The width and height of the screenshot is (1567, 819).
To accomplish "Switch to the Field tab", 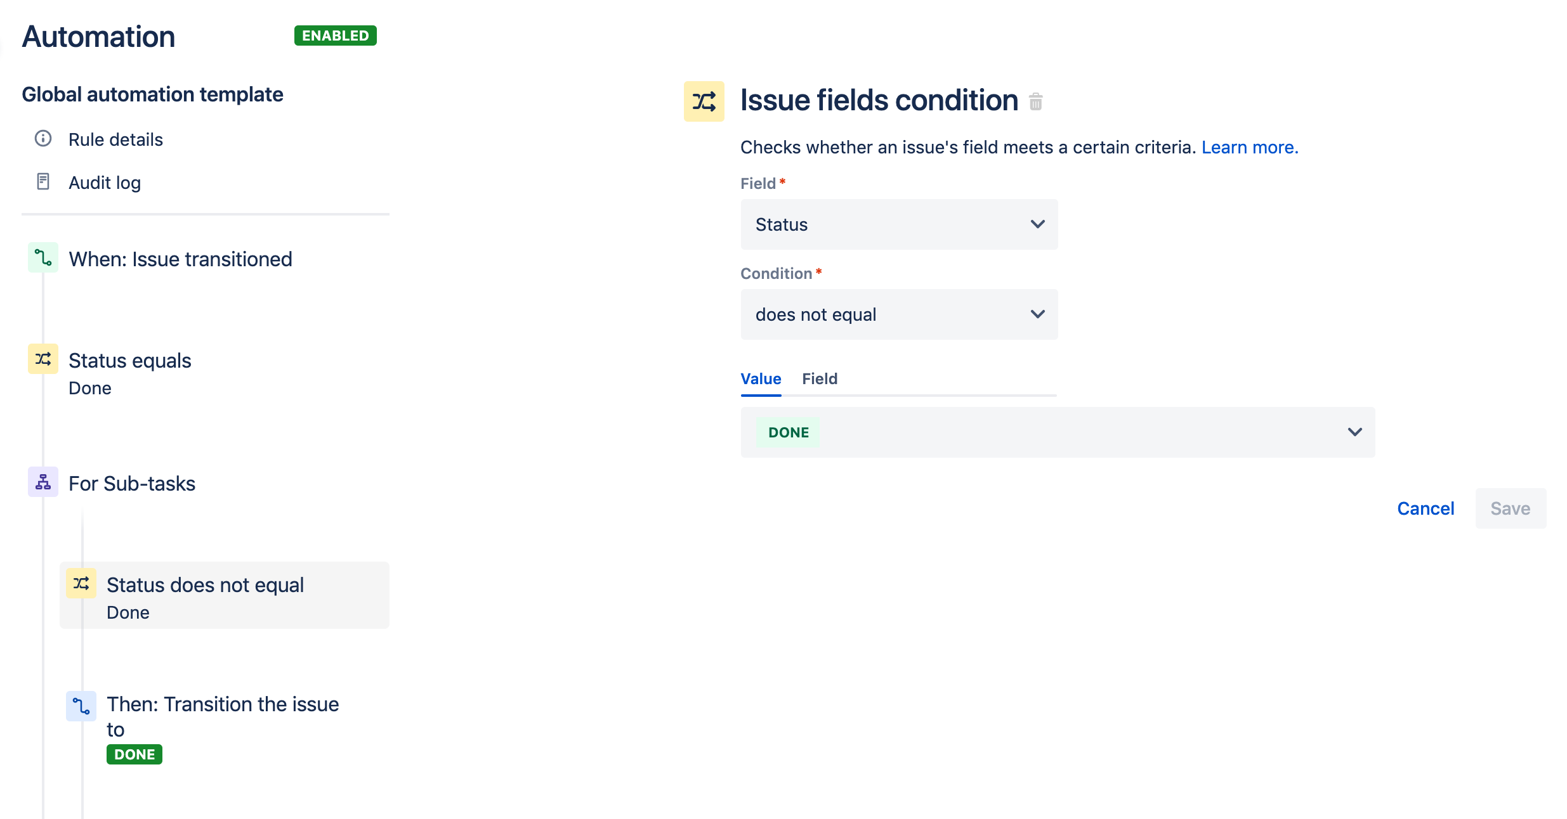I will coord(820,379).
